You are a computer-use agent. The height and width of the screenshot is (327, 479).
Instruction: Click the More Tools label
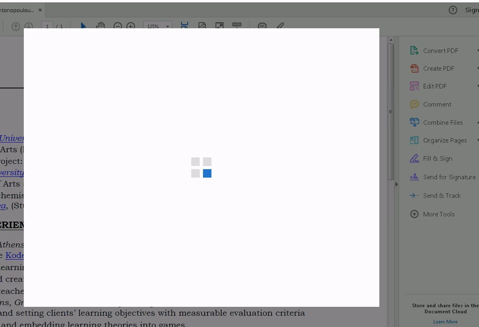pyautogui.click(x=439, y=214)
